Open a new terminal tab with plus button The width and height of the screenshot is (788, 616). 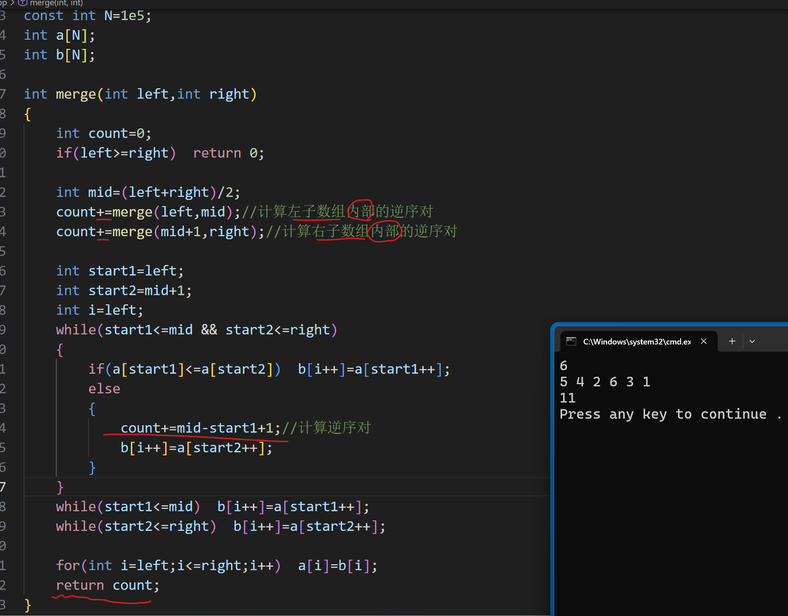click(732, 341)
